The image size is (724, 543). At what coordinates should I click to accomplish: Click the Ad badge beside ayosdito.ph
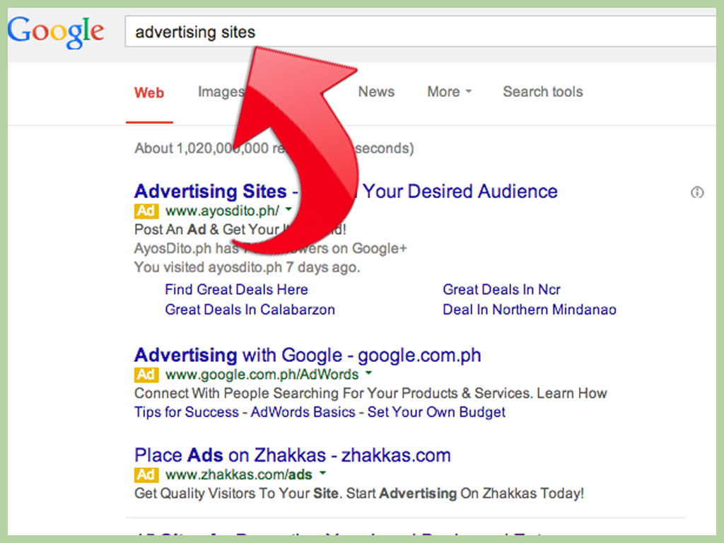tap(146, 211)
